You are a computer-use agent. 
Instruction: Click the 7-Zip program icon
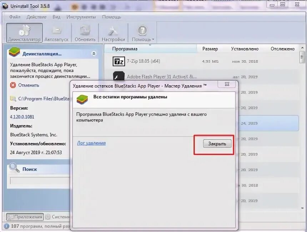119,61
